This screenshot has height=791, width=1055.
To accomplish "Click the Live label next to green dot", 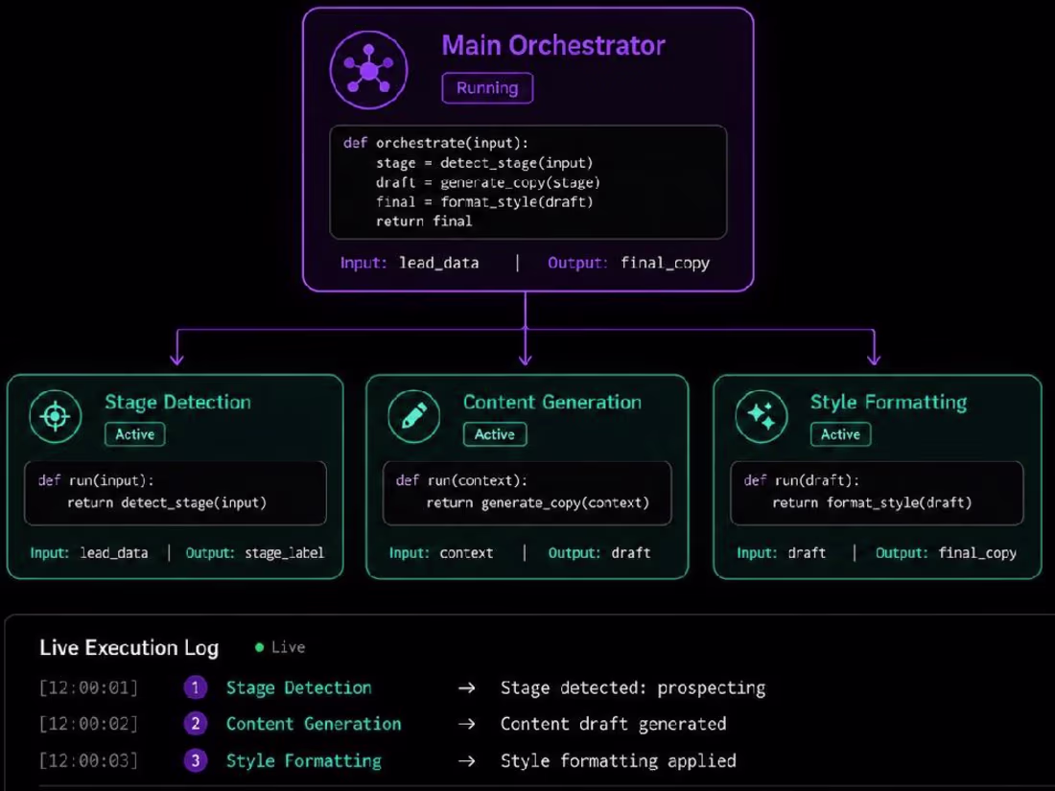I will pos(288,647).
